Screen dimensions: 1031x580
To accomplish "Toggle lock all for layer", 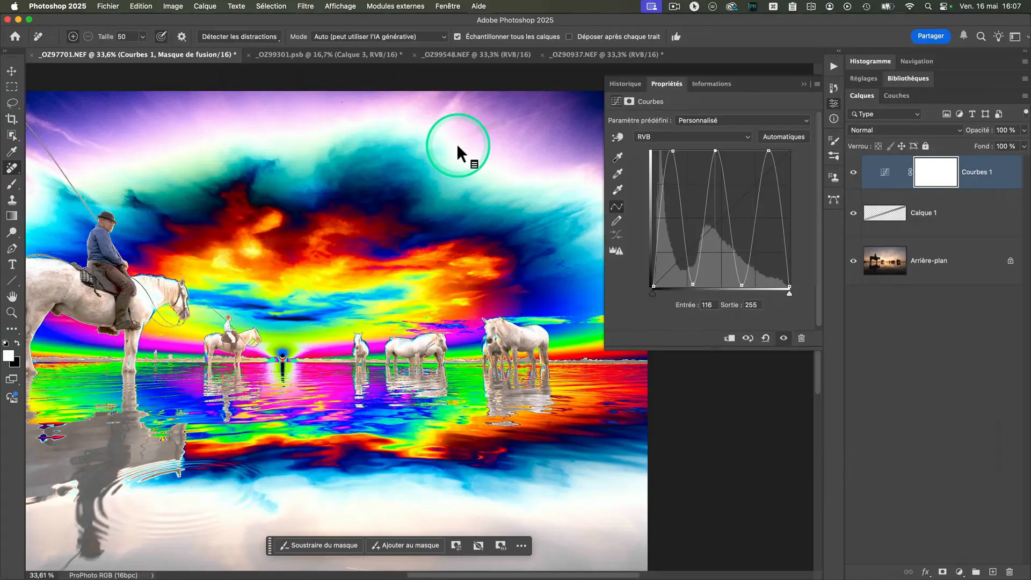I will pos(926,146).
